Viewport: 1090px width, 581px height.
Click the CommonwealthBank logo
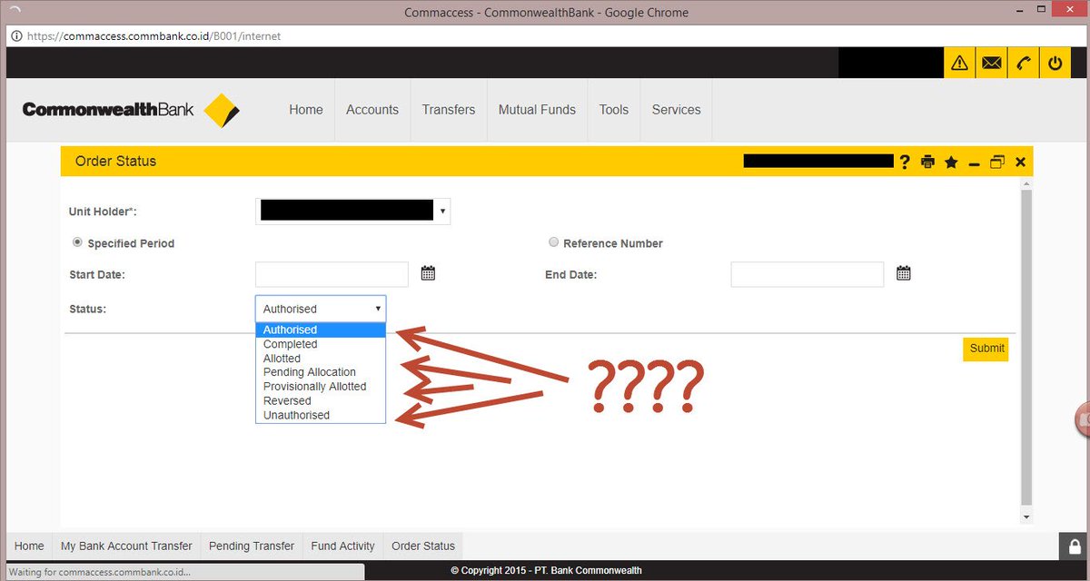(131, 110)
